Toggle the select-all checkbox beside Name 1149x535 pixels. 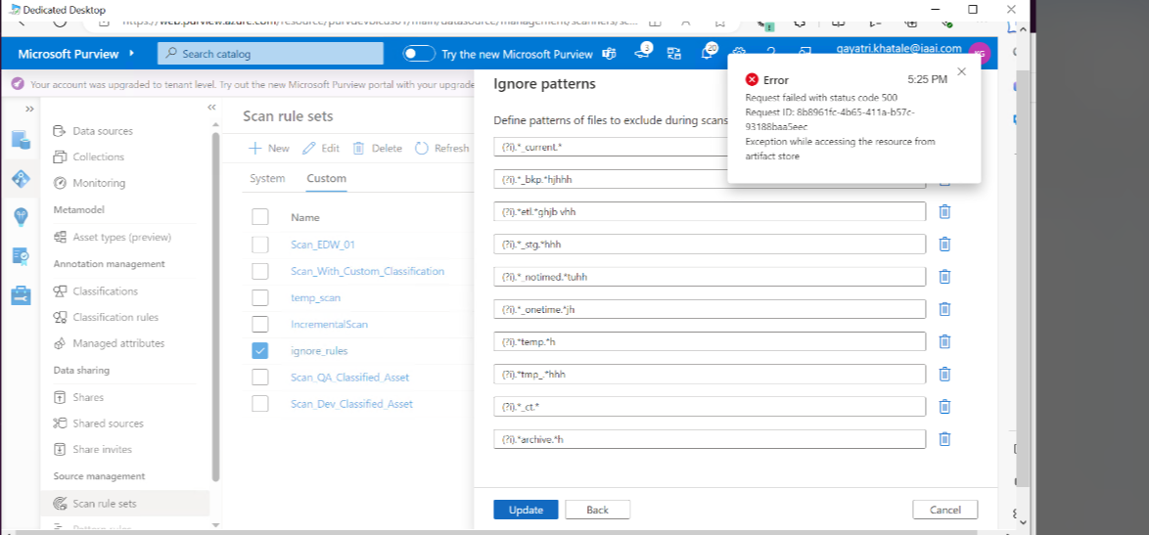point(260,217)
